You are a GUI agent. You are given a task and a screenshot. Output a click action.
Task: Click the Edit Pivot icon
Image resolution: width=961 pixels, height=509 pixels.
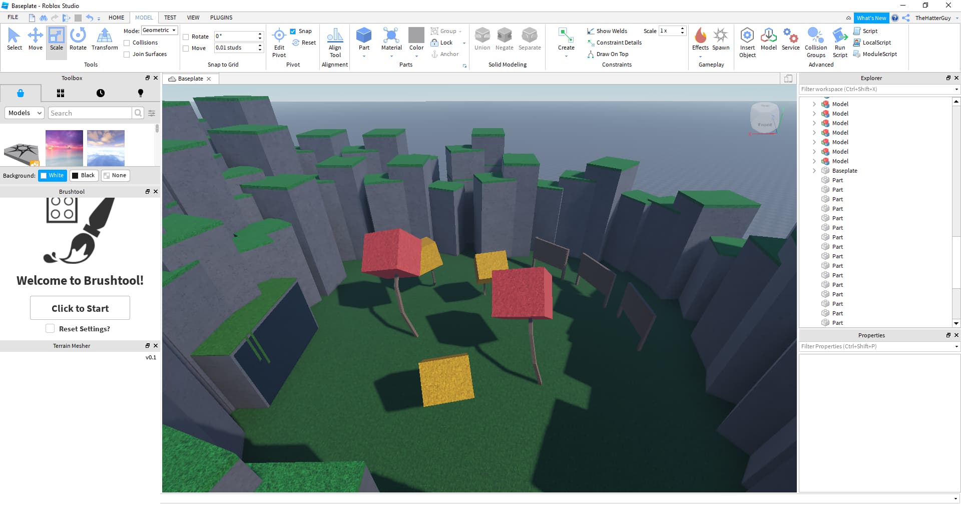[x=279, y=43]
